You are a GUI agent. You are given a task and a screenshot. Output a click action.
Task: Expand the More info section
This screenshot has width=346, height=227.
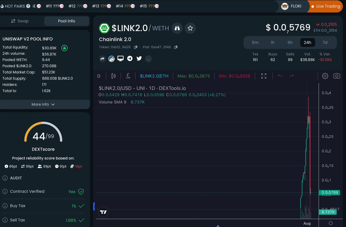[x=43, y=104]
